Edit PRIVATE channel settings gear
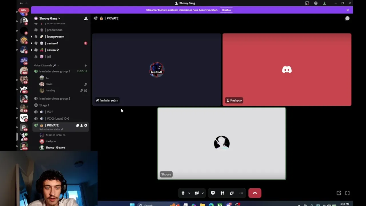The image size is (366, 206). tap(85, 125)
